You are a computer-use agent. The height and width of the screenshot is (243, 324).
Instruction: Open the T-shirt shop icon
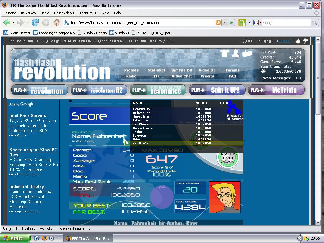coord(225,53)
